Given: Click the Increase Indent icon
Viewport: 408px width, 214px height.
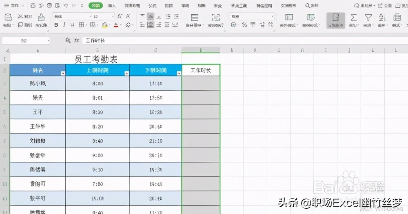Looking at the screenshot, I should pos(176,16).
